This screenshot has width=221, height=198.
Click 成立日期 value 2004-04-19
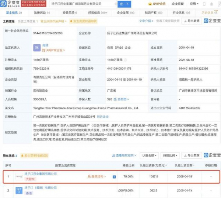coord(186,48)
